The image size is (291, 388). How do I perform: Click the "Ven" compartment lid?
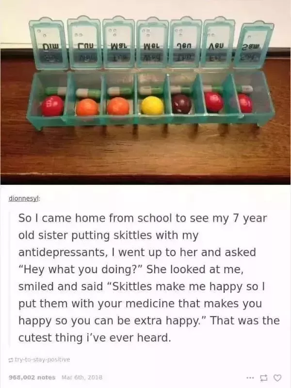(218, 42)
